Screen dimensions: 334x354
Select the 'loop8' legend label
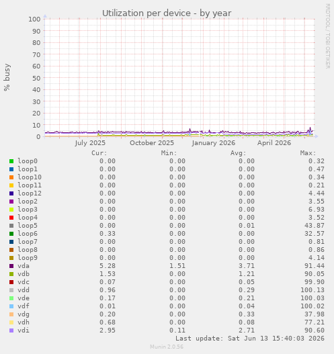(28, 250)
